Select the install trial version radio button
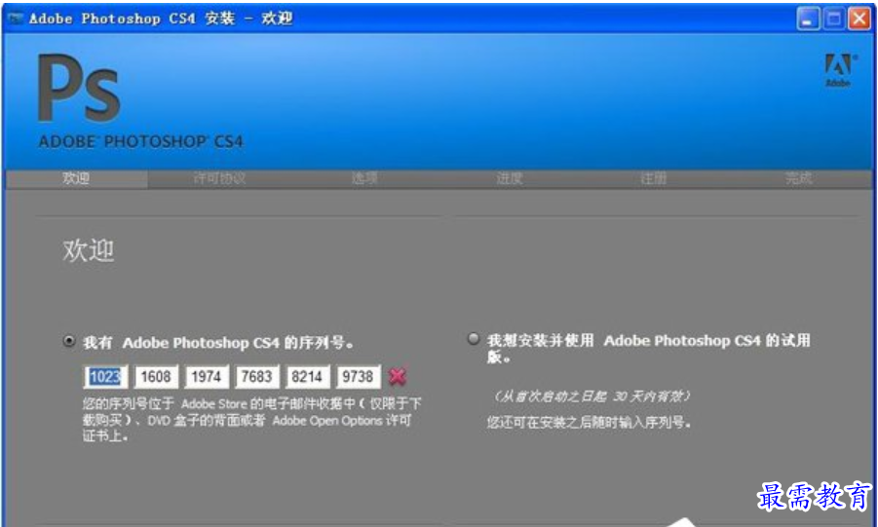878x527 pixels. pos(474,339)
